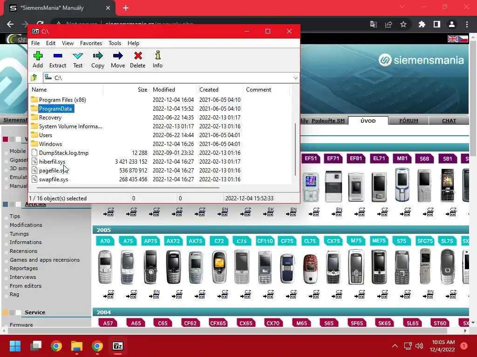
Task: Open Info from 7-Zip toolbar
Action: [157, 60]
